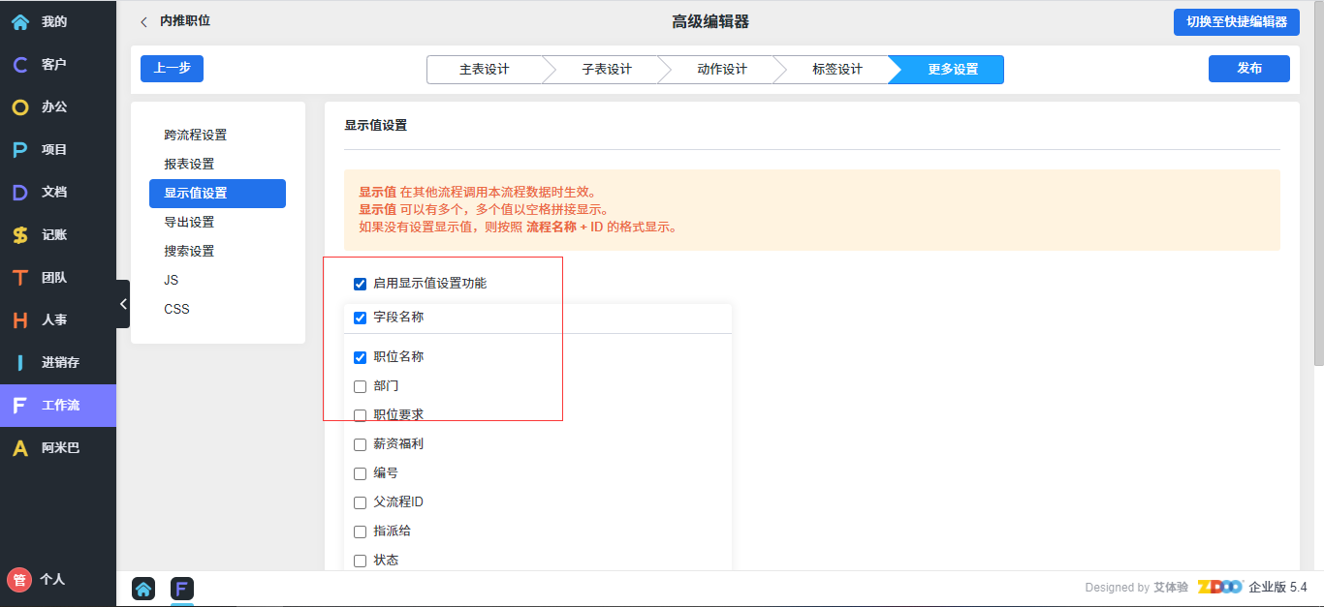Screen dimensions: 1324x607
Task: Check the 部门 field checkbox
Action: 361,386
